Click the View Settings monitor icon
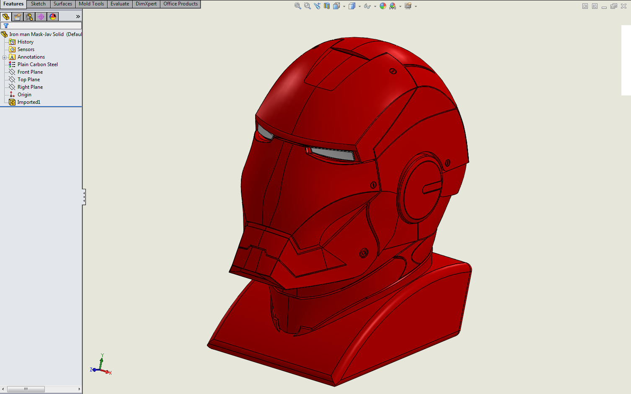 point(408,6)
